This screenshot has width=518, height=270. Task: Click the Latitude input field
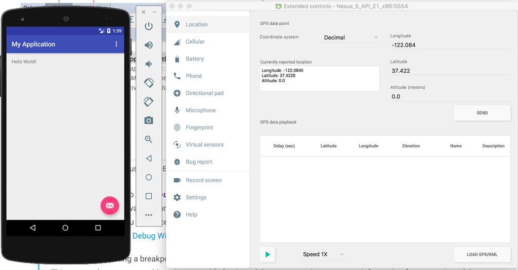tap(450, 71)
